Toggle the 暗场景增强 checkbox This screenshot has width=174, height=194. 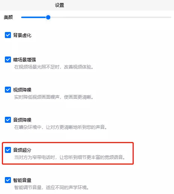8,60
